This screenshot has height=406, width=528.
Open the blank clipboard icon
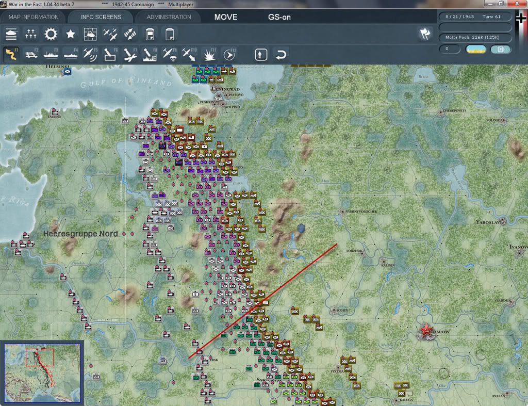point(170,35)
